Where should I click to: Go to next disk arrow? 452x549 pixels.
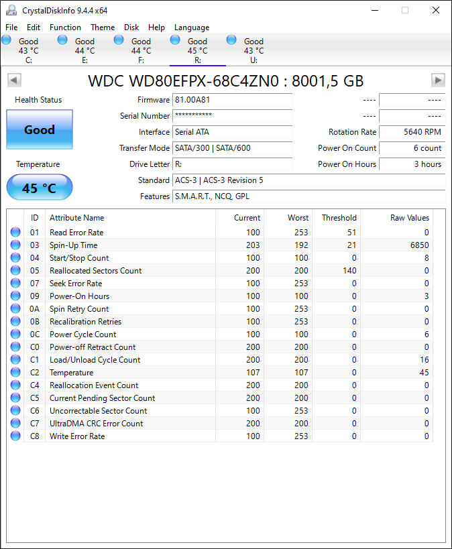[438, 80]
